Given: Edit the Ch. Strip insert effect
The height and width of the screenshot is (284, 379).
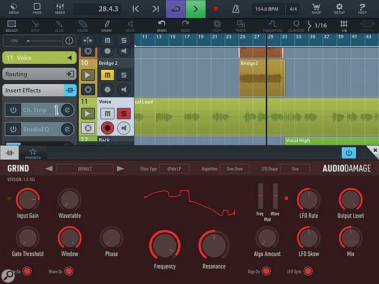Looking at the screenshot, I should (67, 110).
